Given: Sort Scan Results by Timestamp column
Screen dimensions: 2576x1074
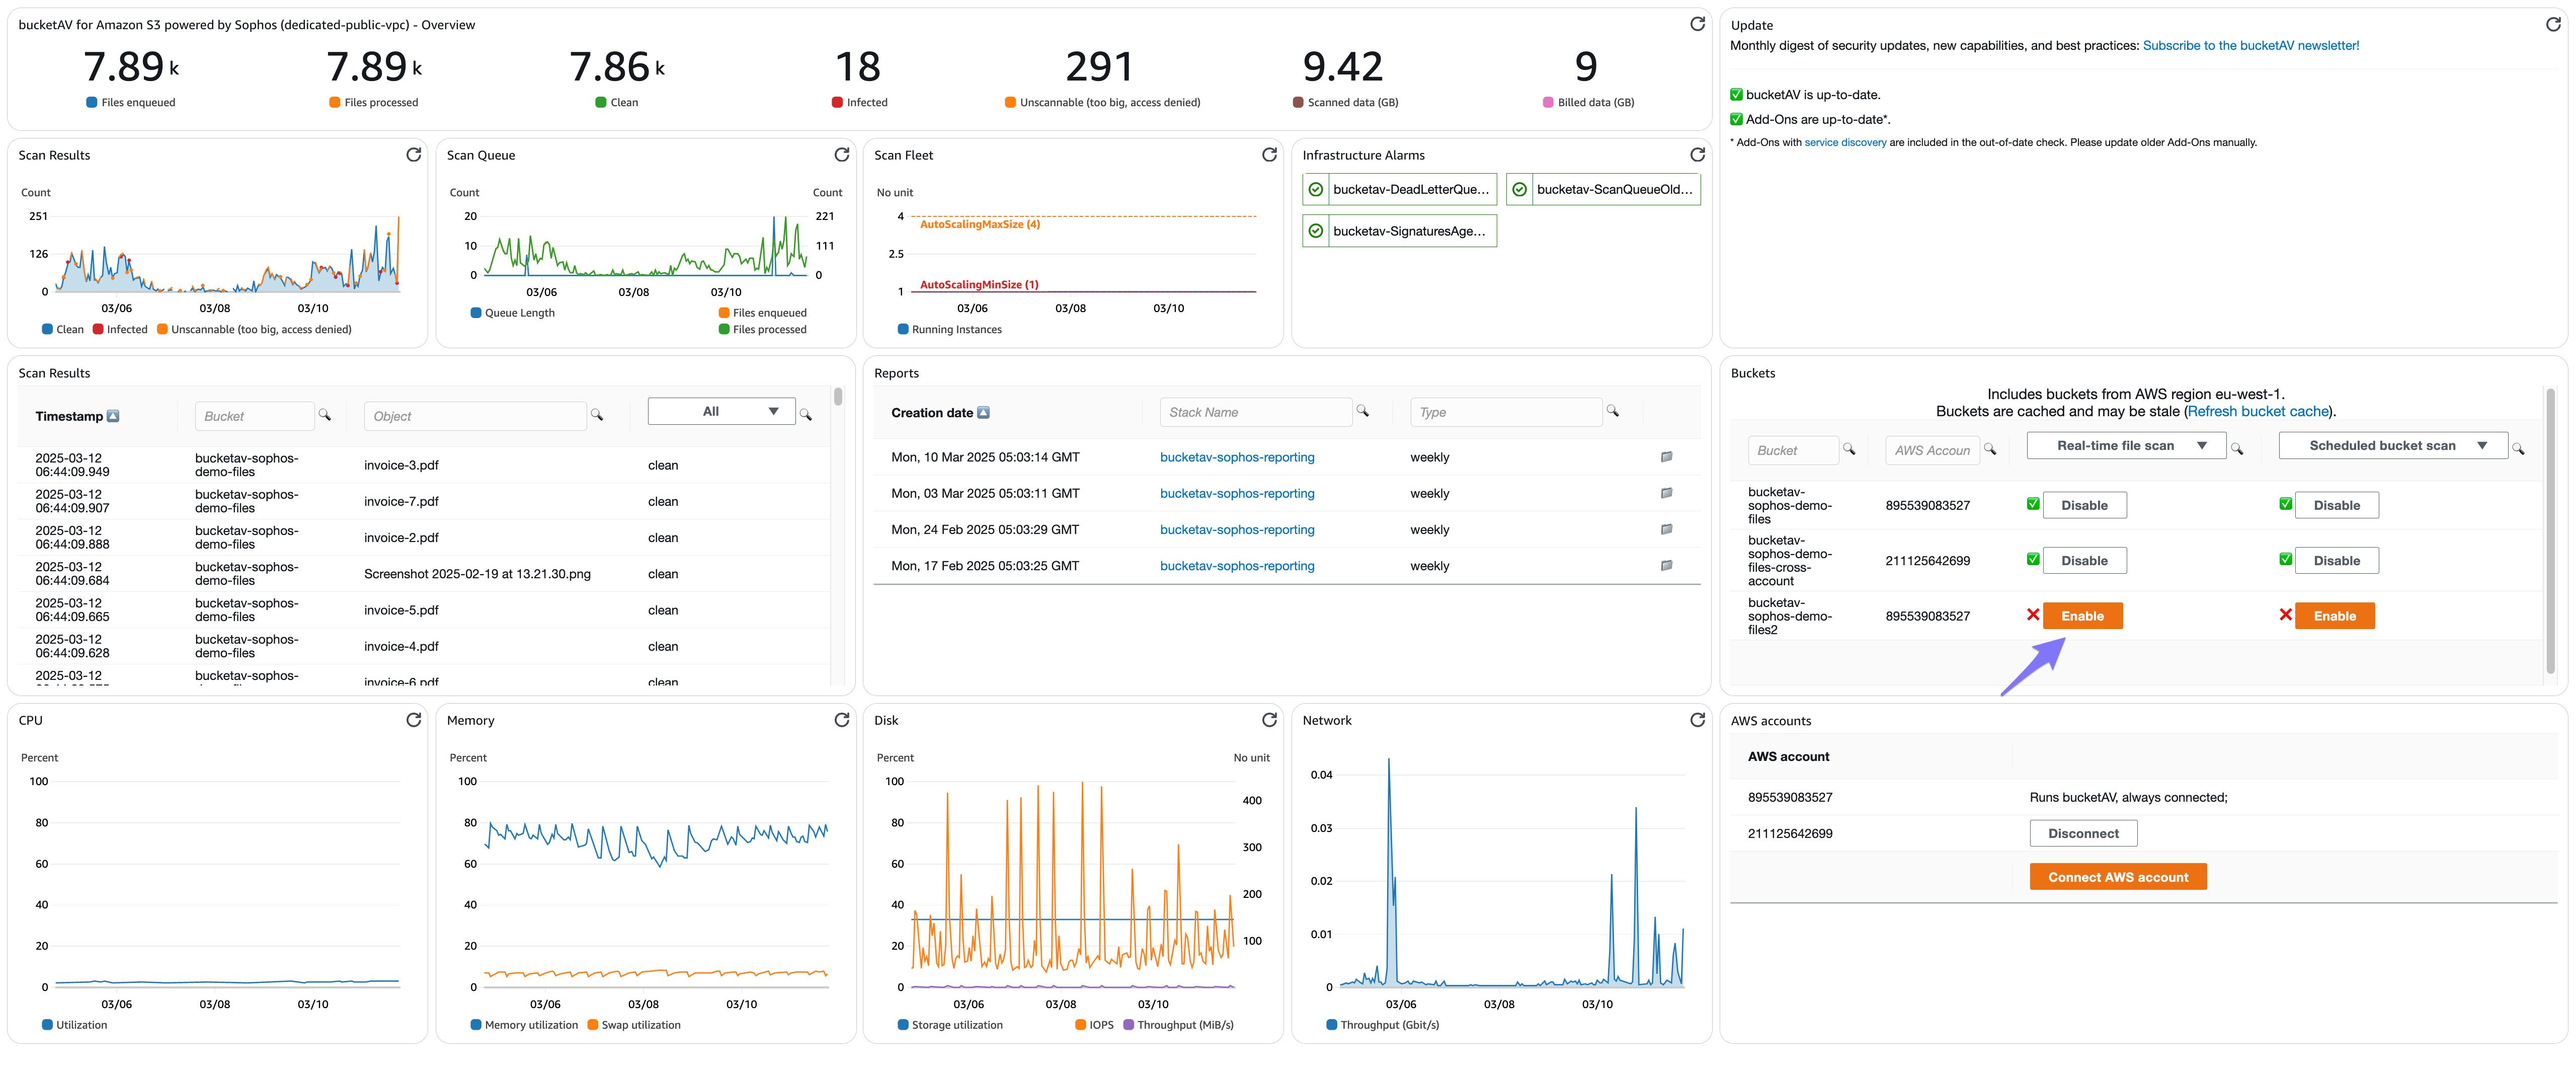Looking at the screenshot, I should point(77,416).
